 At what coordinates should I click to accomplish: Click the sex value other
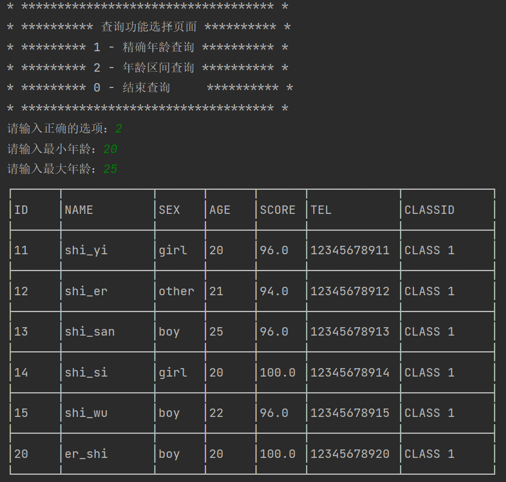[x=176, y=291]
